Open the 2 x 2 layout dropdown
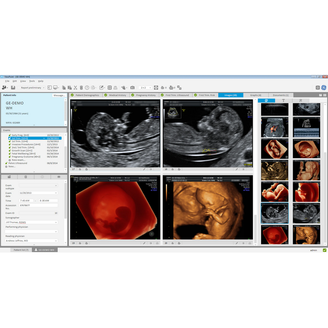The height and width of the screenshot is (328, 328). click(x=146, y=88)
